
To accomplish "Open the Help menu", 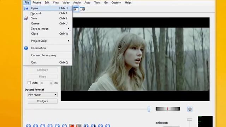I will (128, 2).
